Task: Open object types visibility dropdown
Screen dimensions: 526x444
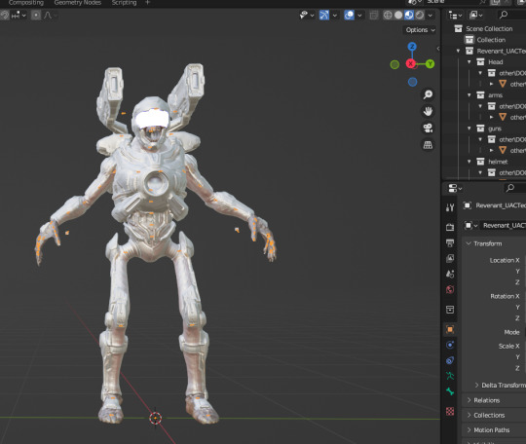Action: pos(307,15)
